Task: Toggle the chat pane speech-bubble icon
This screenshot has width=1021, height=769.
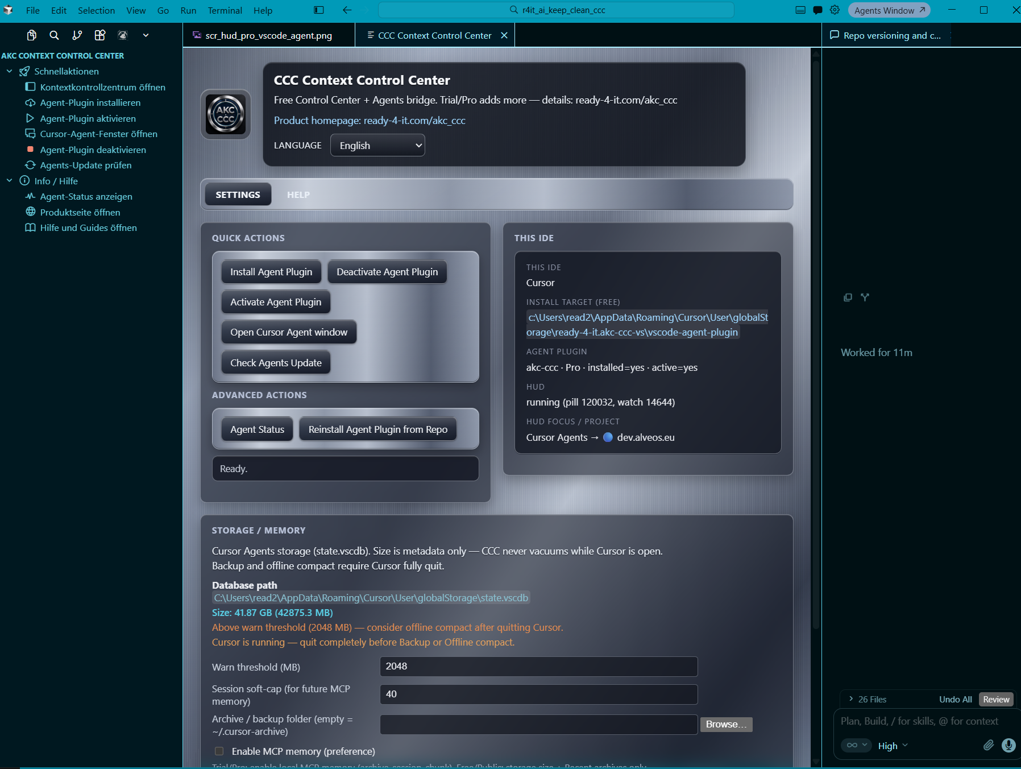Action: coord(817,10)
